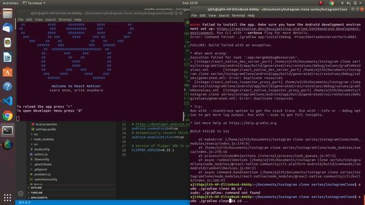The height and width of the screenshot is (205, 365).
Task: Open Search menu in right terminal
Action: click(224, 15)
